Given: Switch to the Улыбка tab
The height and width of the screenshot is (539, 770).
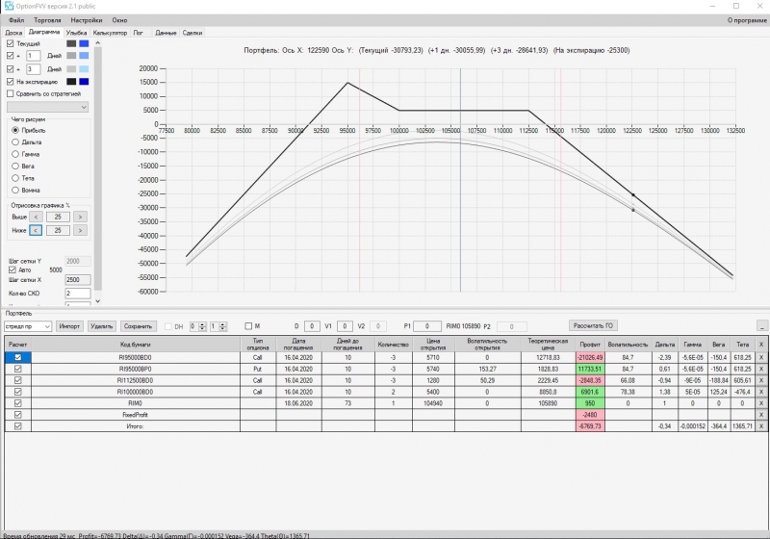Looking at the screenshot, I should point(77,33).
